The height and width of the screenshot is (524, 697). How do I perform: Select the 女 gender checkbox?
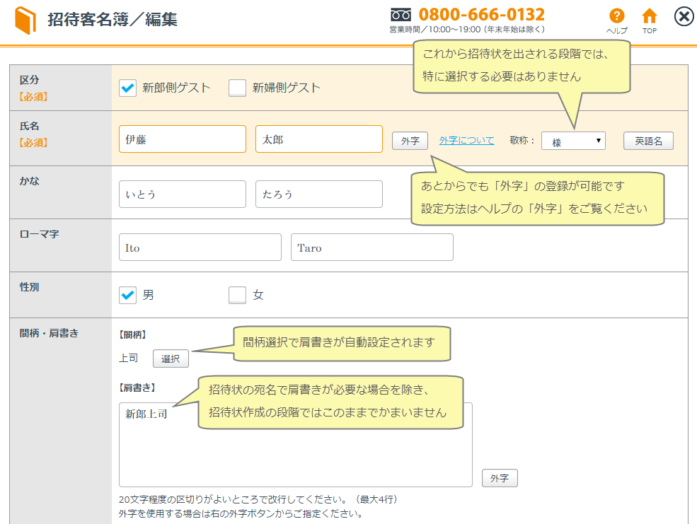click(x=238, y=295)
